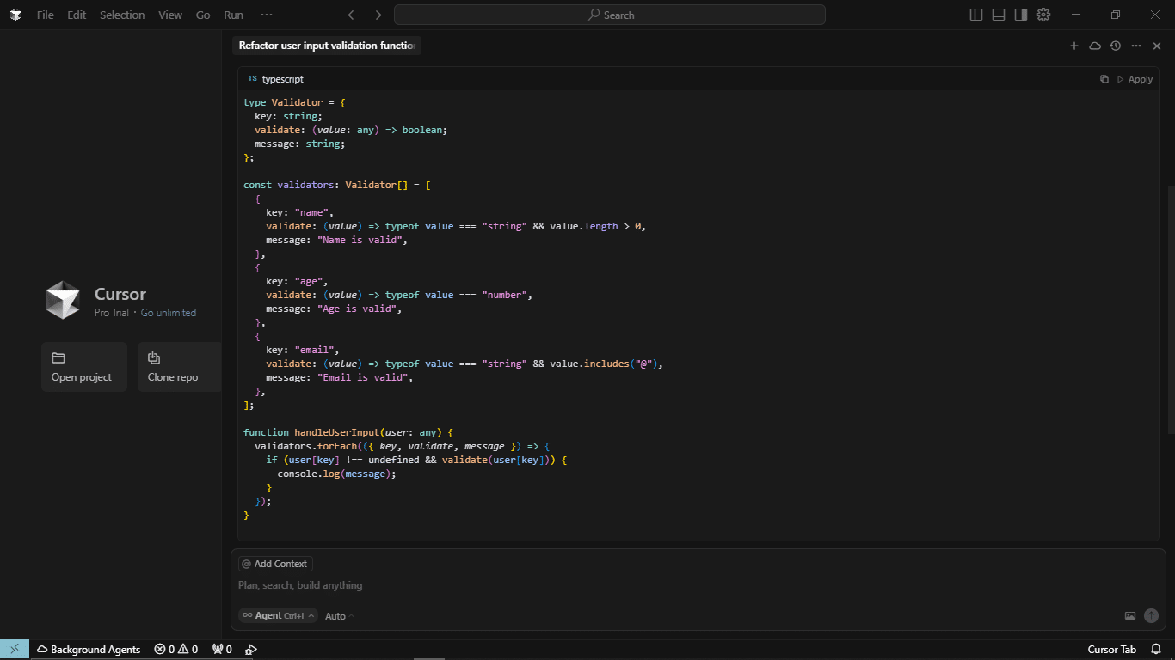Screen dimensions: 1175x660
Task: Send the message with arrow button
Action: 1151,615
